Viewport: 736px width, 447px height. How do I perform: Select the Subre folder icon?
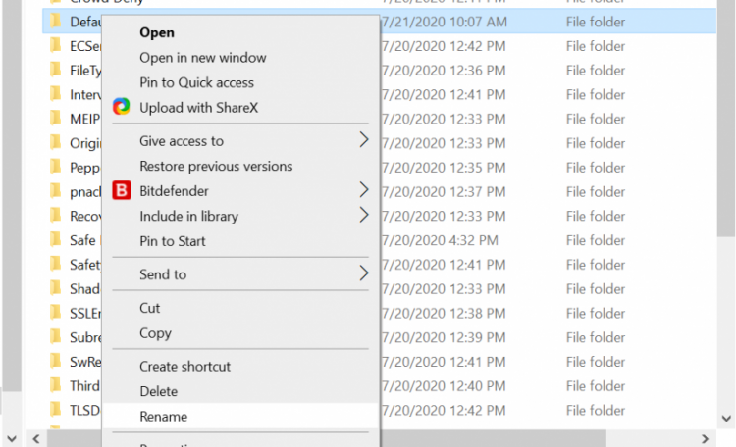click(55, 337)
